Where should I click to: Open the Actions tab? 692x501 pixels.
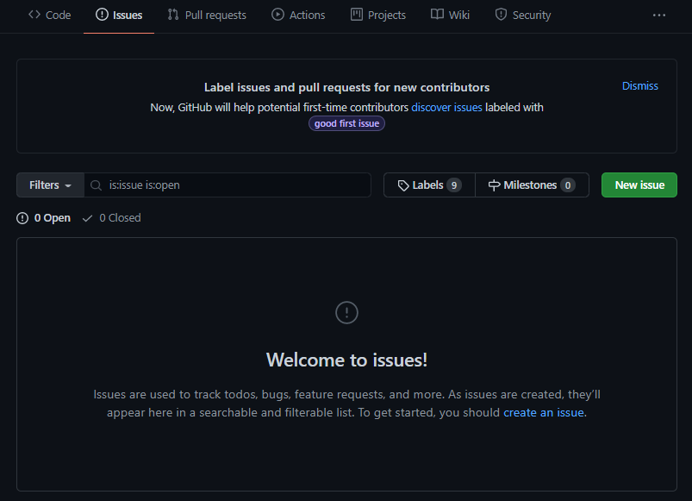click(x=298, y=15)
